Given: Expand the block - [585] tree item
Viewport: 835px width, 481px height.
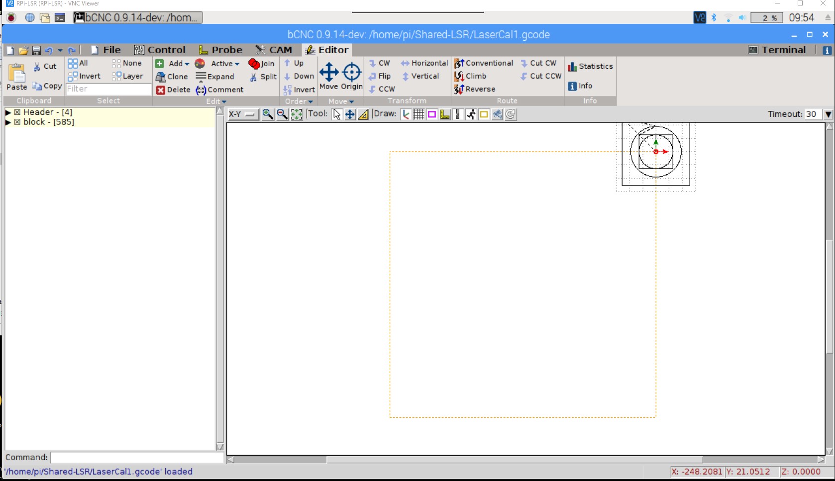Looking at the screenshot, I should [x=8, y=122].
